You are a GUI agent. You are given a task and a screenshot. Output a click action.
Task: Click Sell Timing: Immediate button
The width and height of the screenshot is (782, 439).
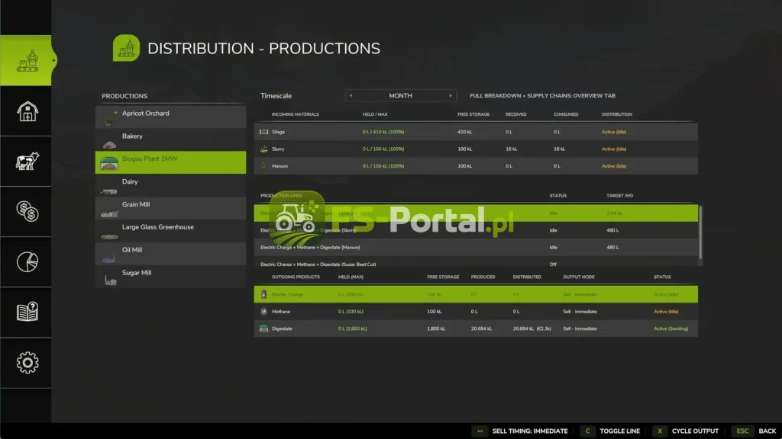tap(530, 431)
